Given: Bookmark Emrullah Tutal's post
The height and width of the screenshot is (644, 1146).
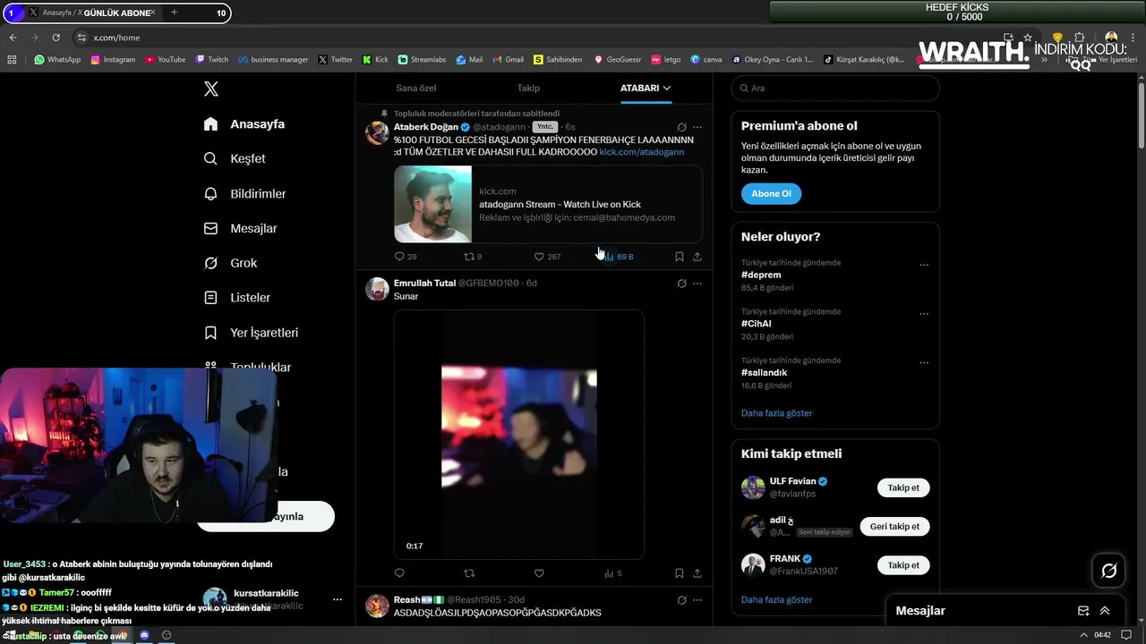Looking at the screenshot, I should point(680,573).
